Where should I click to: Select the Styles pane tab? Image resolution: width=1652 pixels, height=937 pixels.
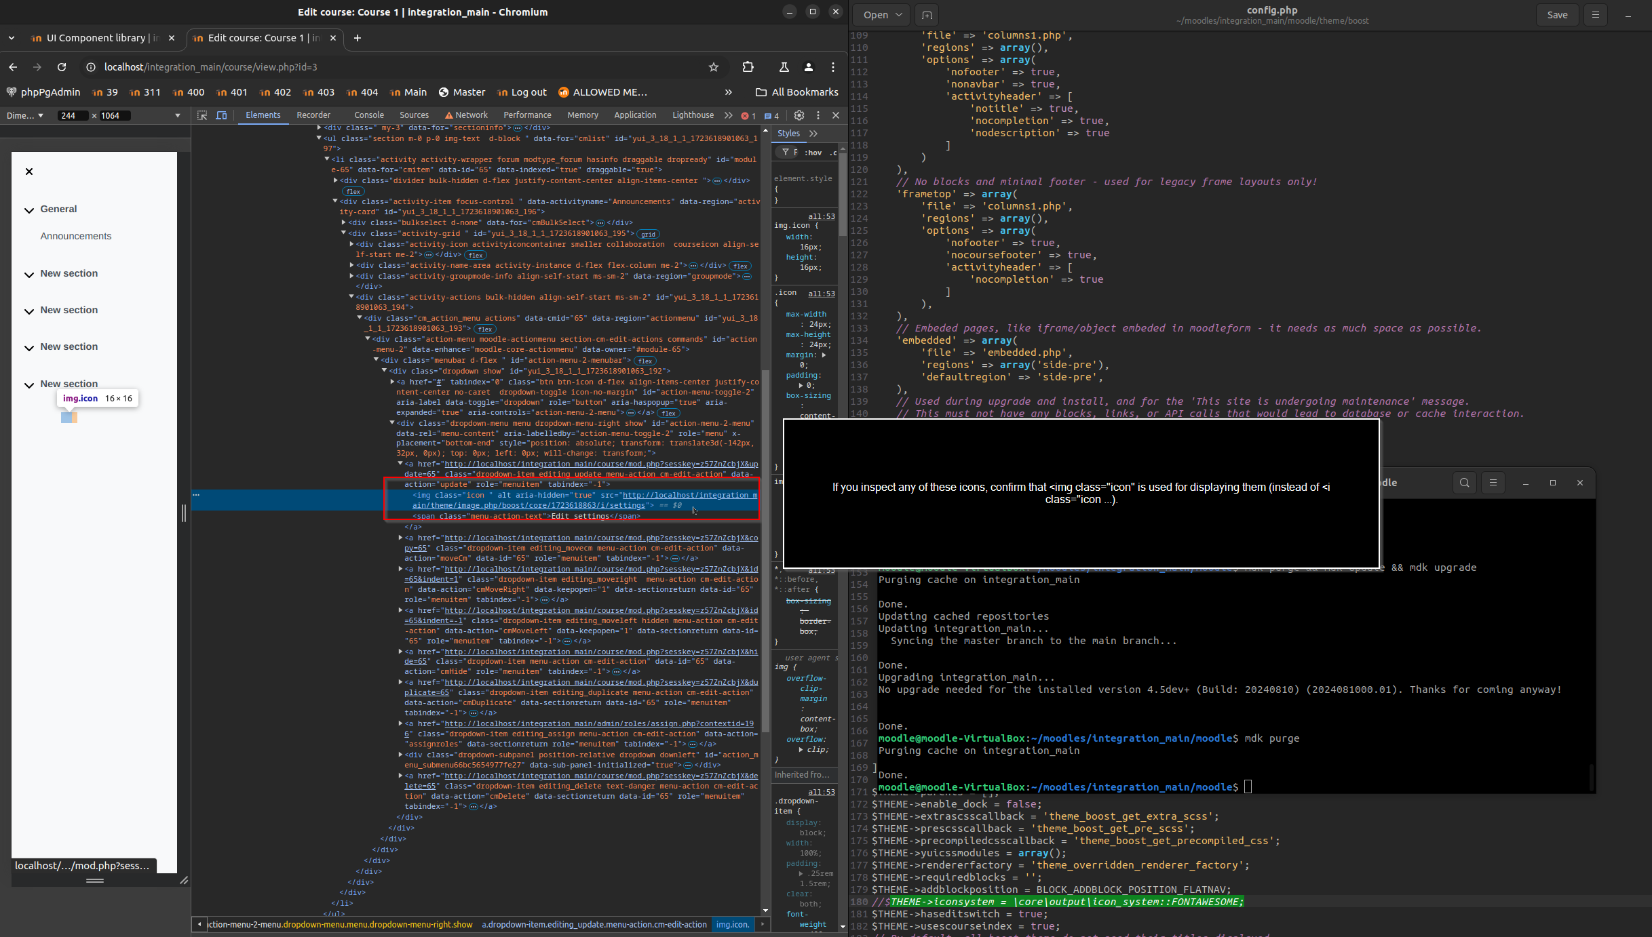pyautogui.click(x=788, y=134)
